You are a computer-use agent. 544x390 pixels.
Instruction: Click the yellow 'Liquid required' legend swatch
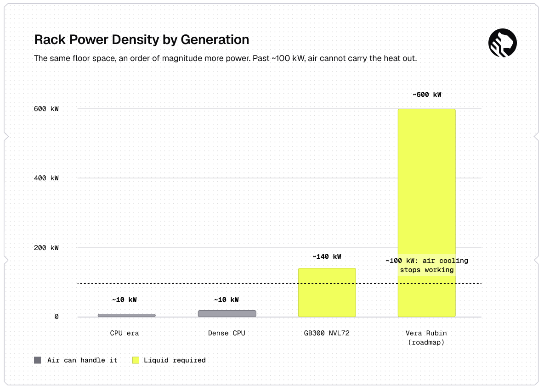tap(136, 360)
